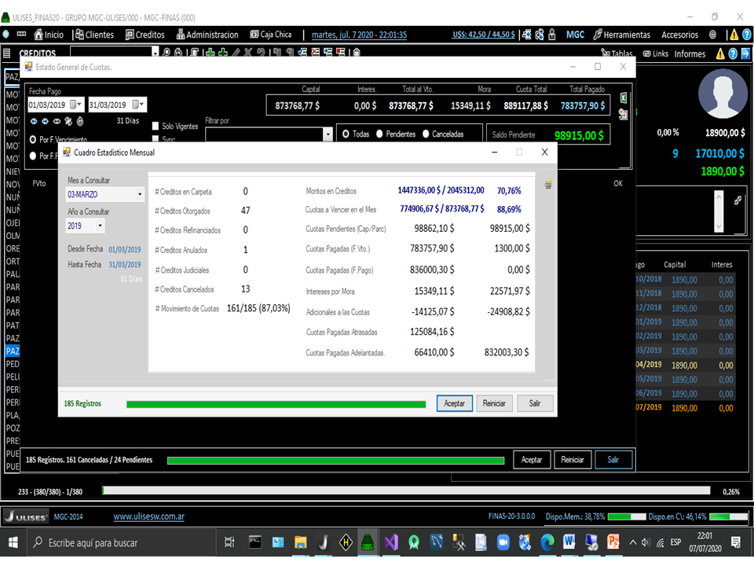This screenshot has width=754, height=566.
Task: Click the Tablas icon in the upper right
Action: (605, 53)
